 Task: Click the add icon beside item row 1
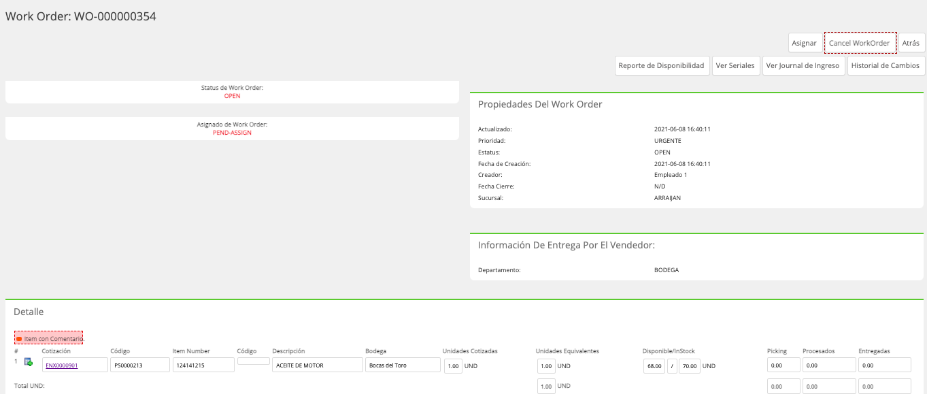click(29, 362)
